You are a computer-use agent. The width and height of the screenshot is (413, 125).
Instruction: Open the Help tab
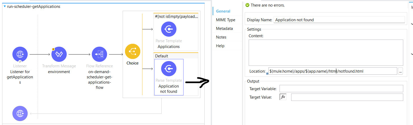[x=220, y=46]
